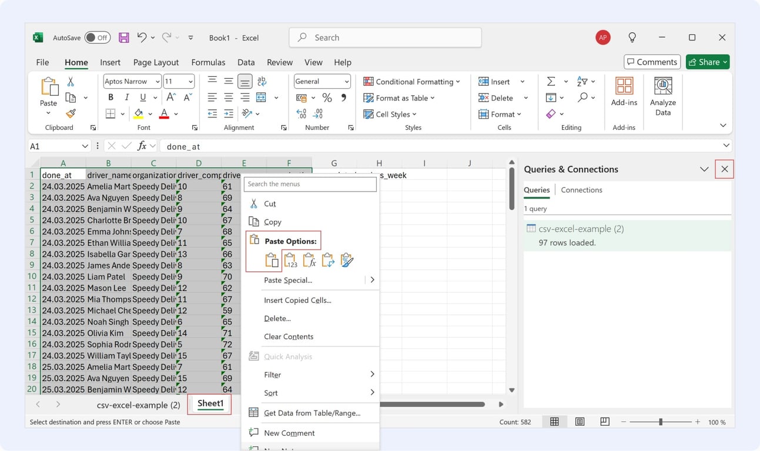The width and height of the screenshot is (760, 451).
Task: Toggle Middle Align in Alignment group
Action: [x=229, y=81]
